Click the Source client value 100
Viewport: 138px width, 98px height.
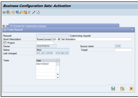click(x=118, y=46)
